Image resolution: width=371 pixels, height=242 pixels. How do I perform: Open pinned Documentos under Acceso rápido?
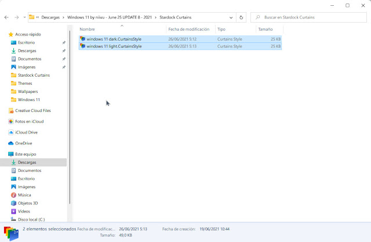tap(30, 59)
